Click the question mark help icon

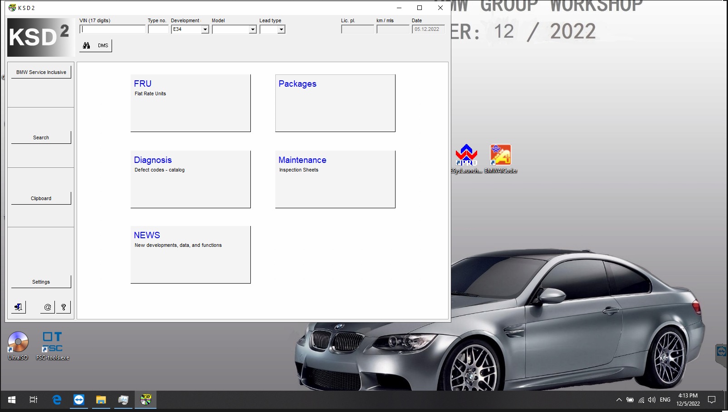click(64, 307)
